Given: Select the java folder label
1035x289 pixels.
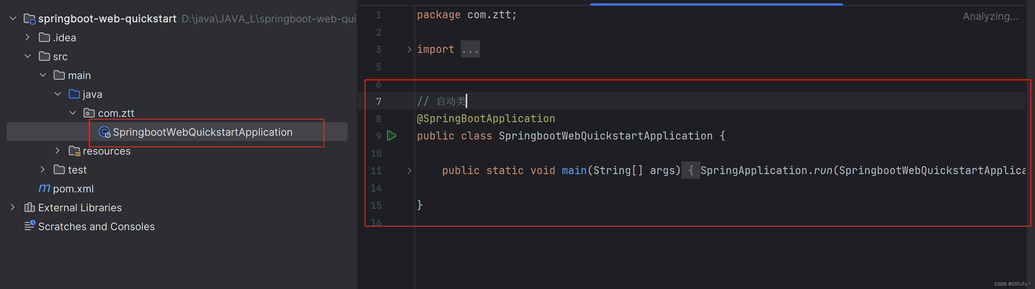Looking at the screenshot, I should pos(92,94).
